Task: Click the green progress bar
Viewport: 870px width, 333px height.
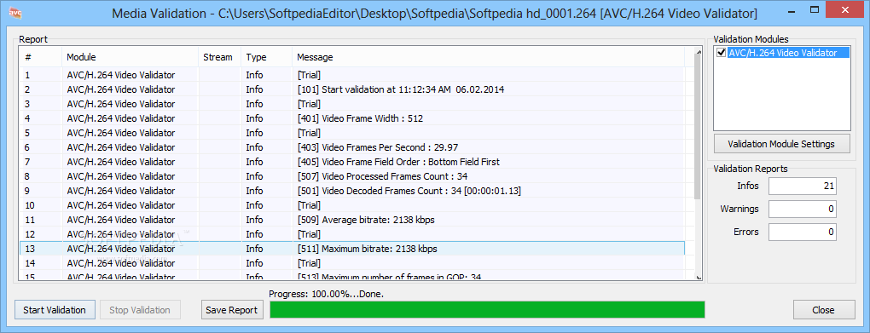Action: tap(487, 310)
